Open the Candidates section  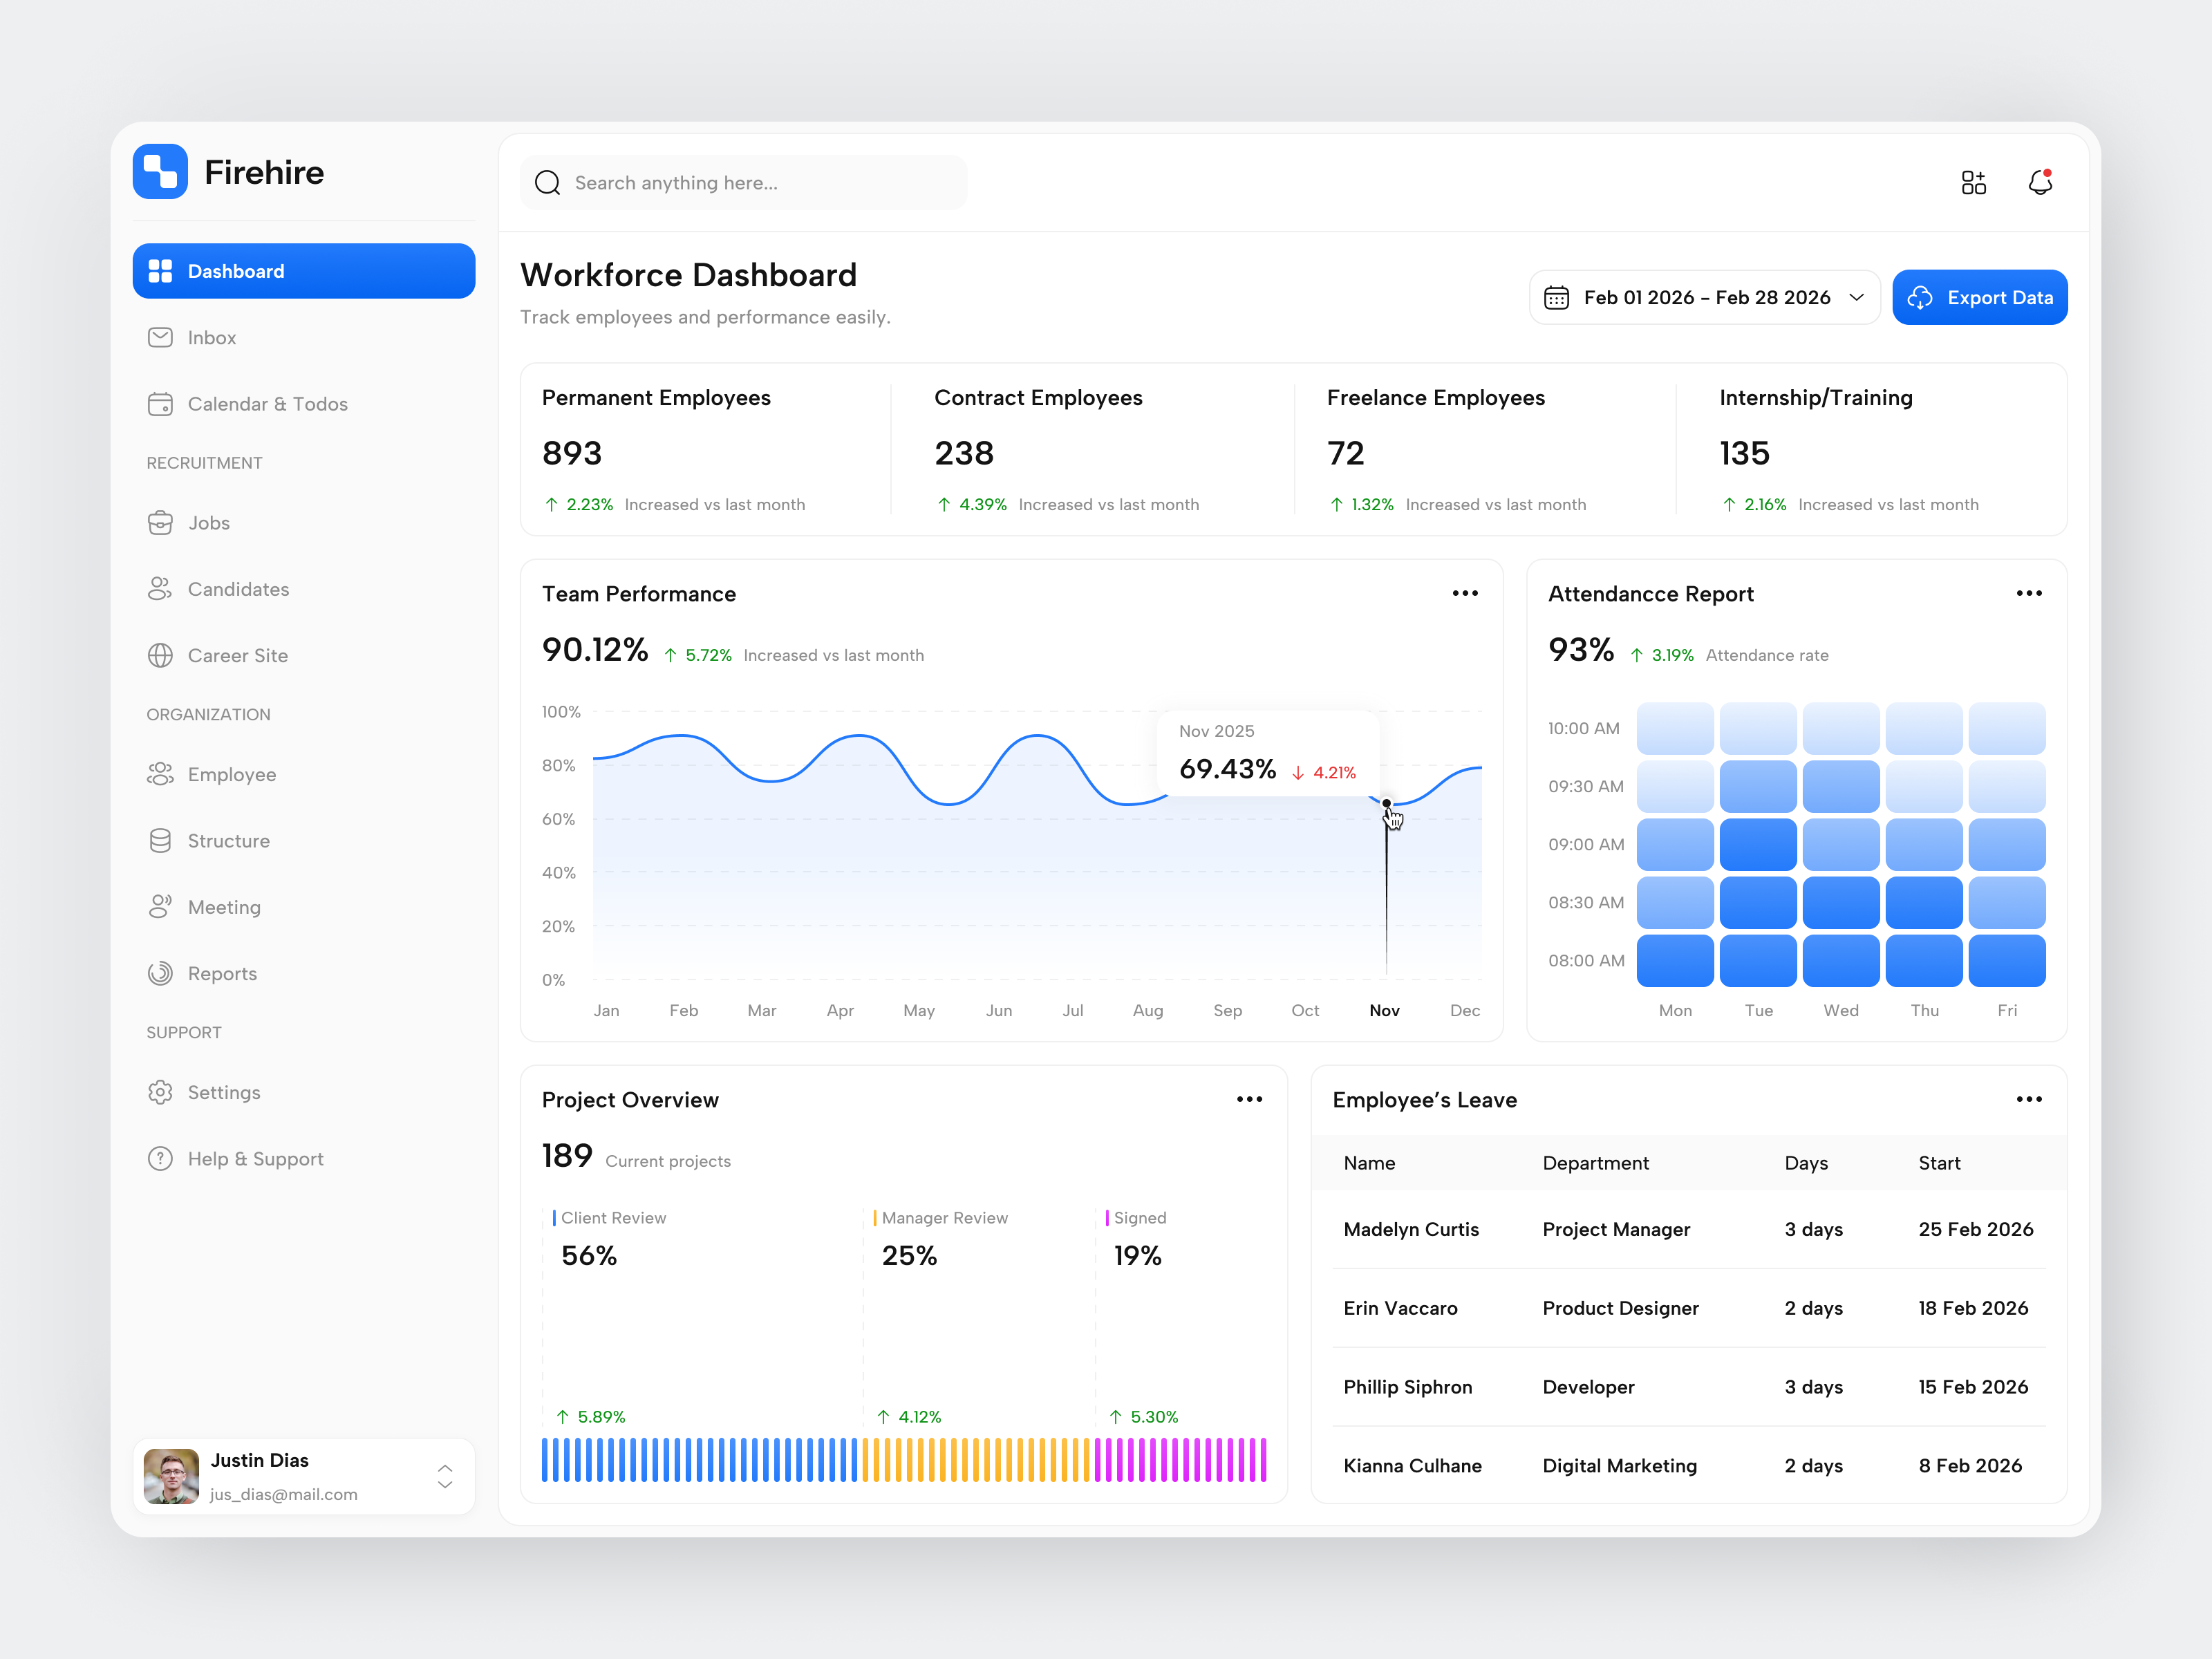click(237, 589)
